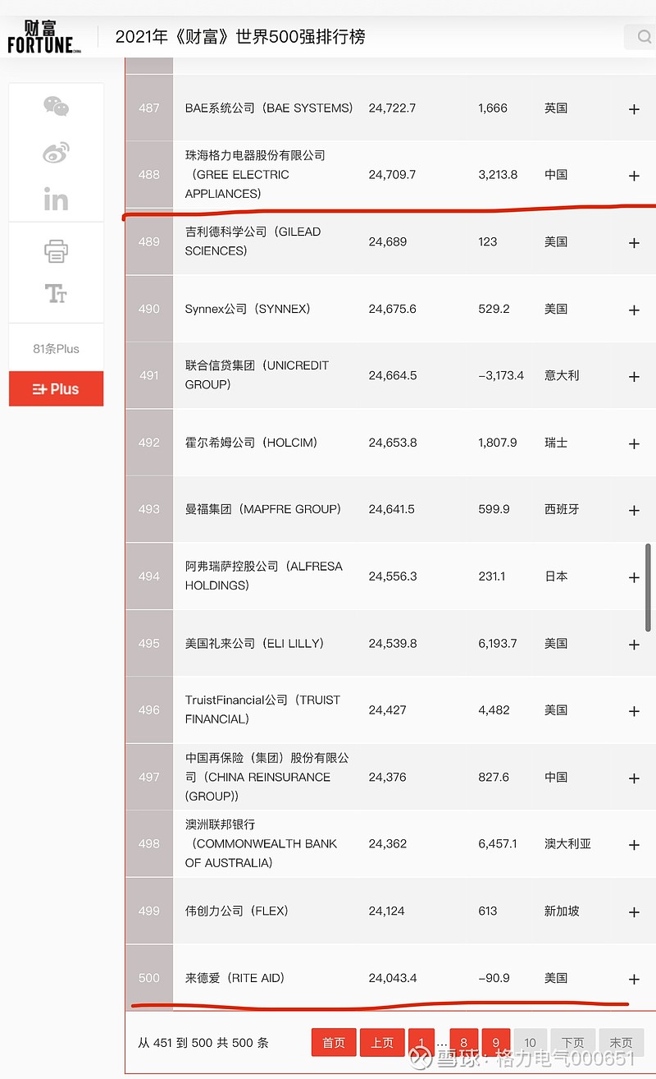Share via the Weibo icon
The height and width of the screenshot is (1079, 656).
pos(56,153)
